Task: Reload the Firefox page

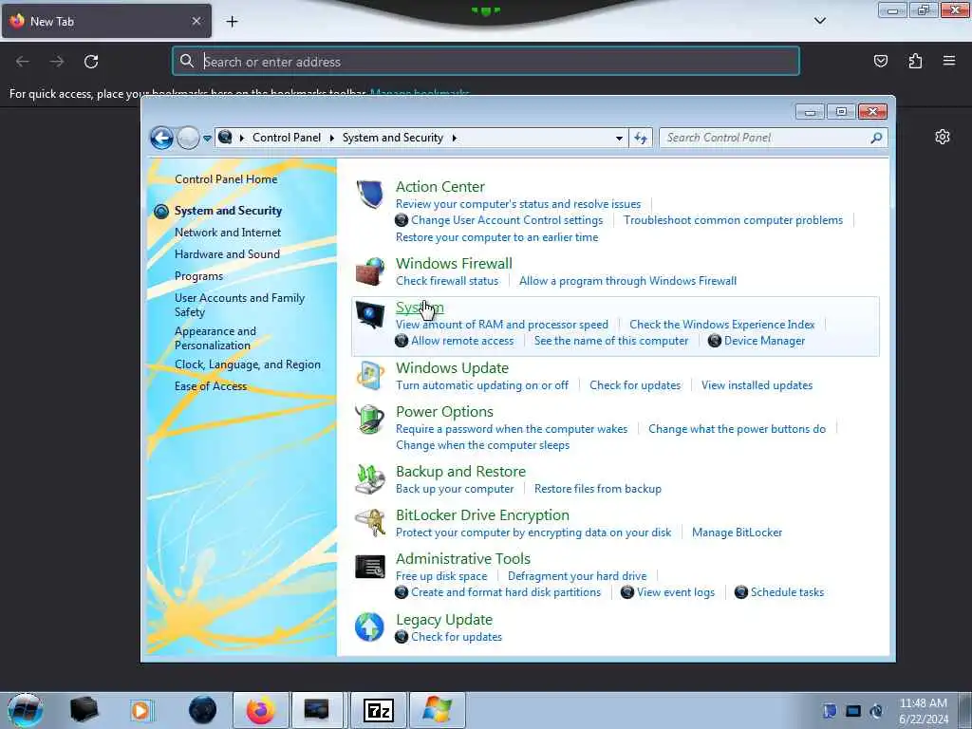Action: pos(91,62)
